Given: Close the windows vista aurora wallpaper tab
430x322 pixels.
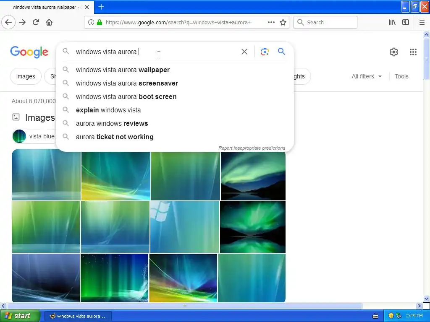Looking at the screenshot, I should point(87,7).
